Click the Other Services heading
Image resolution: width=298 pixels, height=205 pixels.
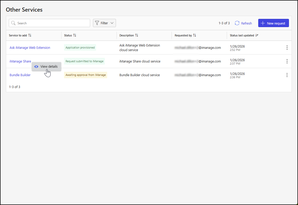(x=24, y=10)
